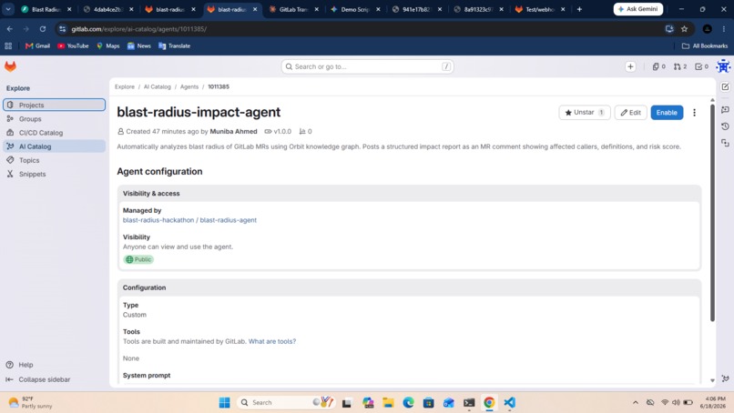Open assigned issues counter icon
Viewport: 734px width, 413px height.
tap(658, 66)
